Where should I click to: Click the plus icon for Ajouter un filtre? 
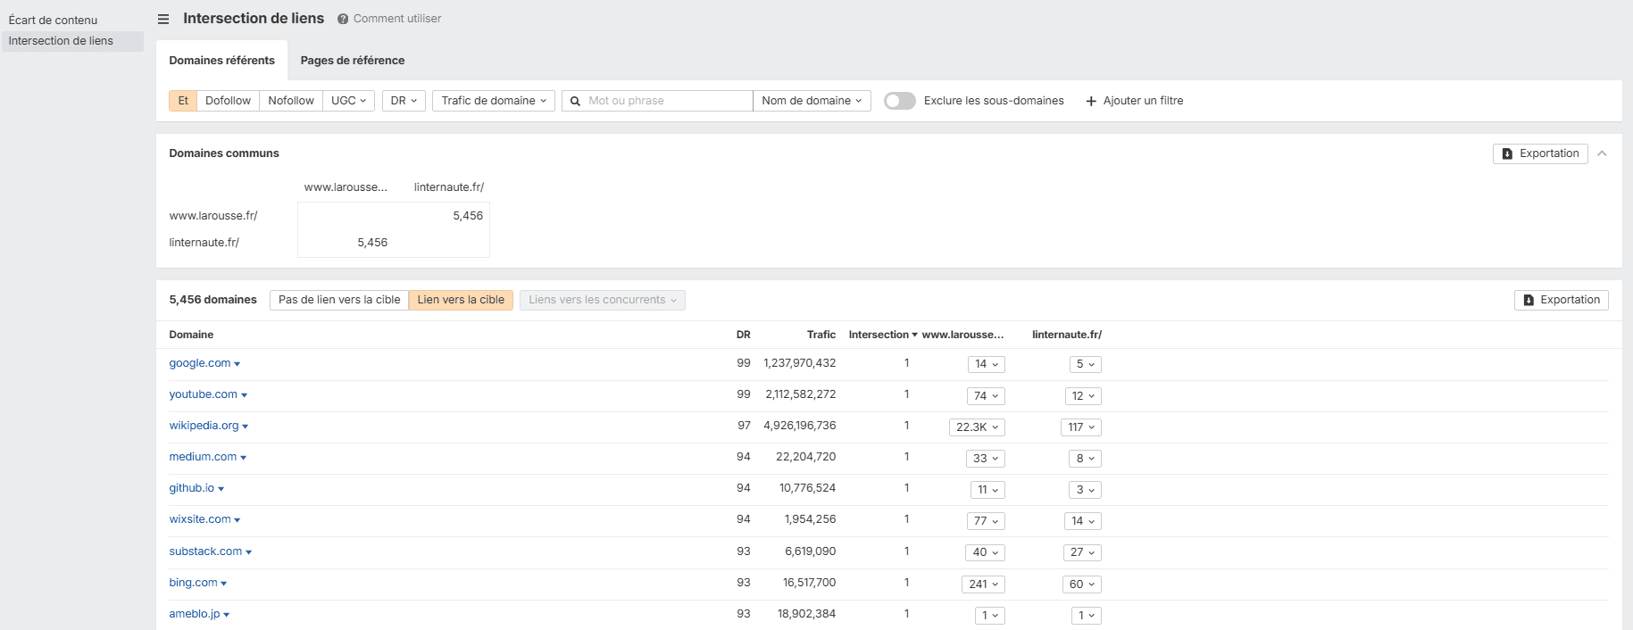(x=1091, y=101)
